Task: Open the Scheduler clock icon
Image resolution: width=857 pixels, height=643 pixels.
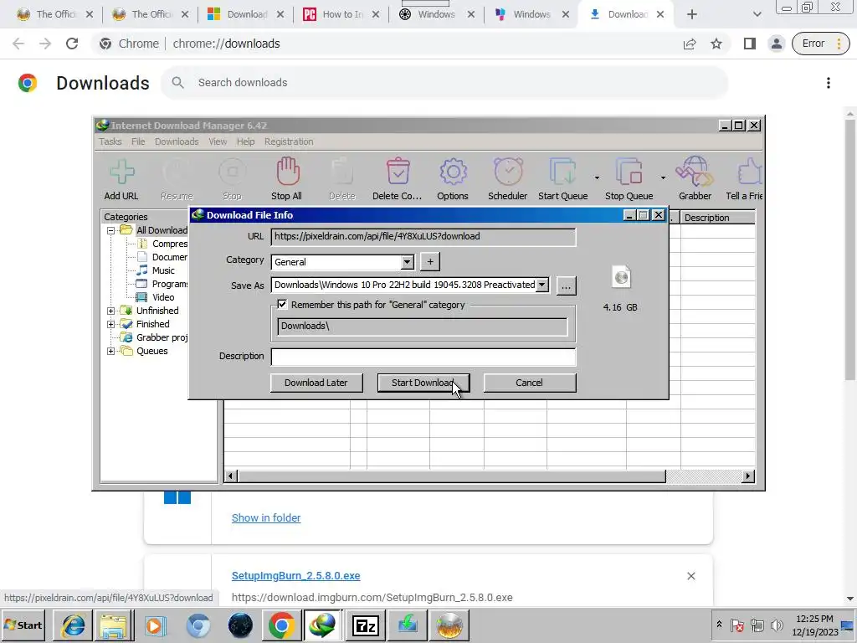Action: tap(508, 172)
